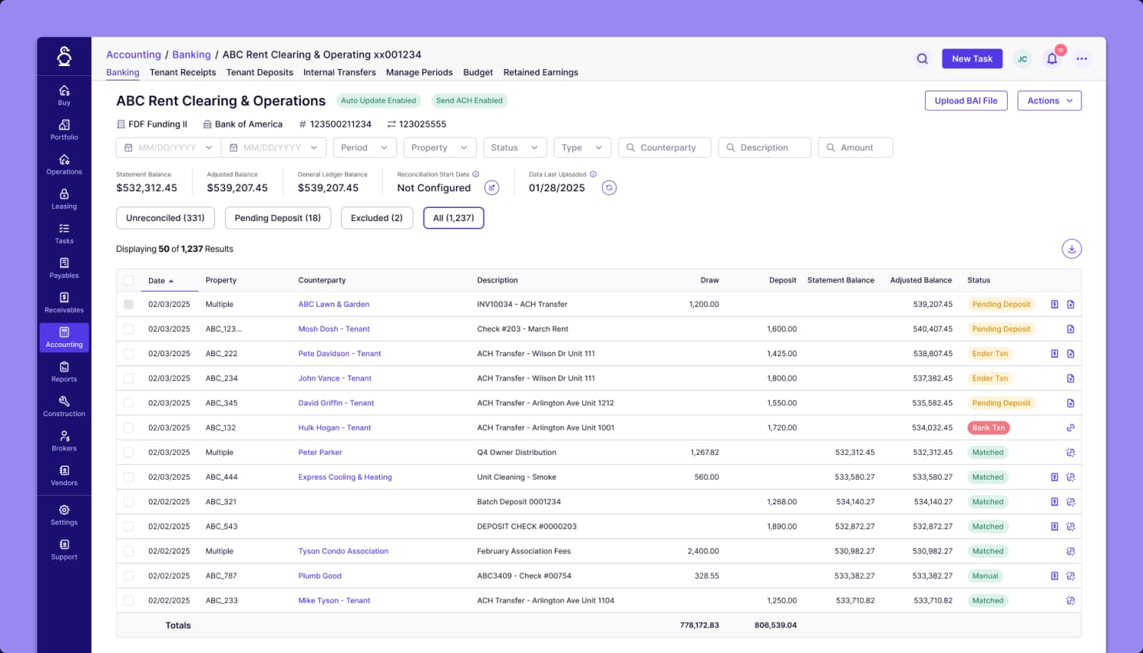Open notifications via the bell icon
1143x653 pixels.
tap(1053, 58)
